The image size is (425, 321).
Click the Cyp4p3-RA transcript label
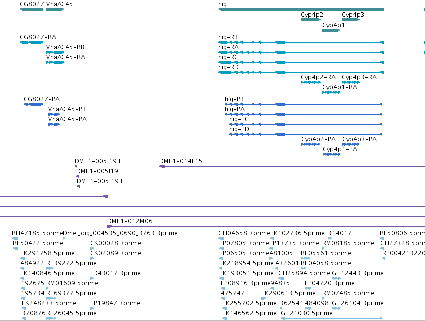click(x=359, y=77)
